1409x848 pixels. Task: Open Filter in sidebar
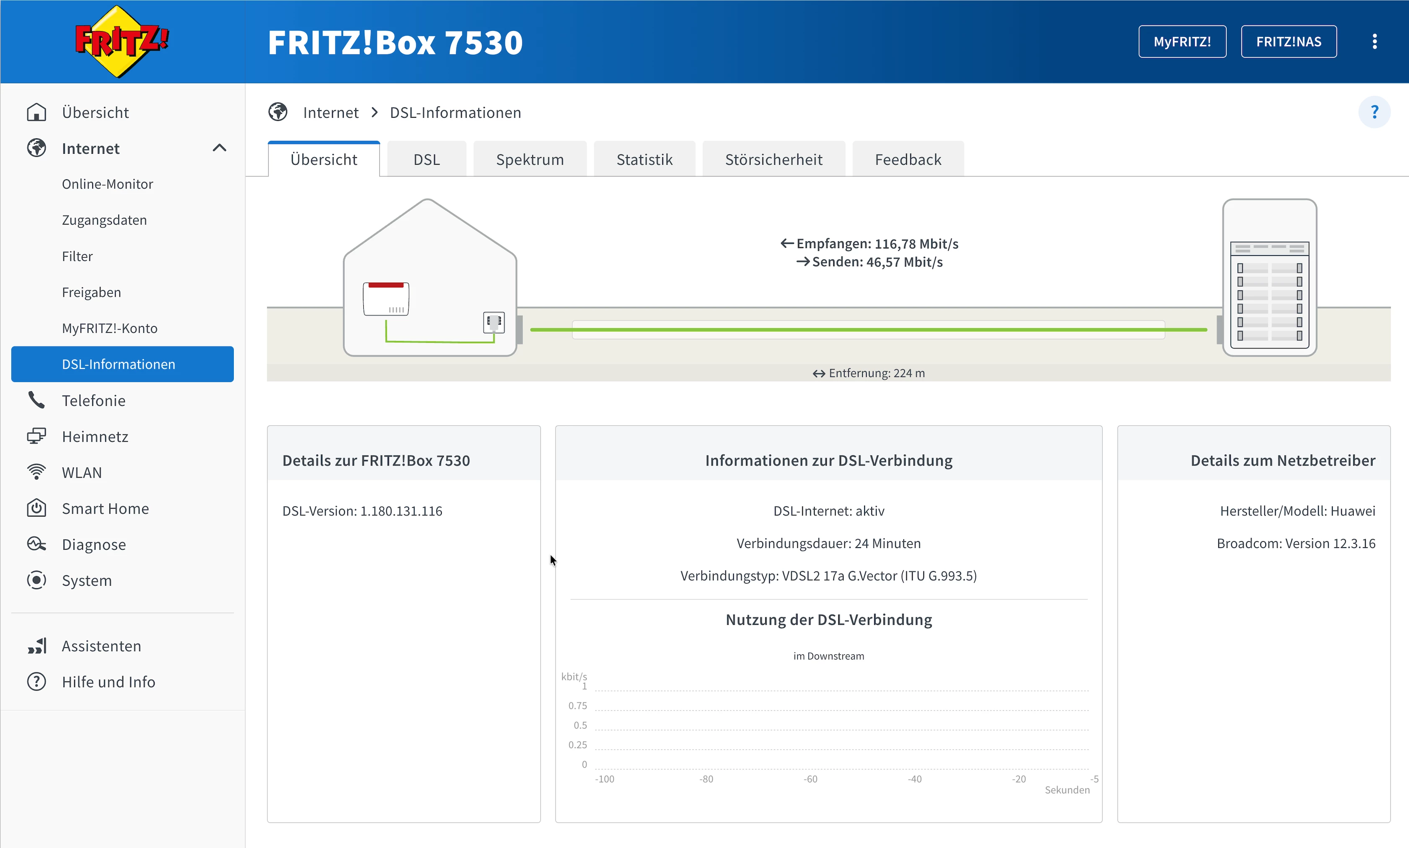pyautogui.click(x=77, y=256)
